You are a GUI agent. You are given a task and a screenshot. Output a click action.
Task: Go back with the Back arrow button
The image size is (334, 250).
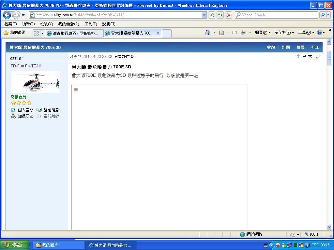(7, 15)
